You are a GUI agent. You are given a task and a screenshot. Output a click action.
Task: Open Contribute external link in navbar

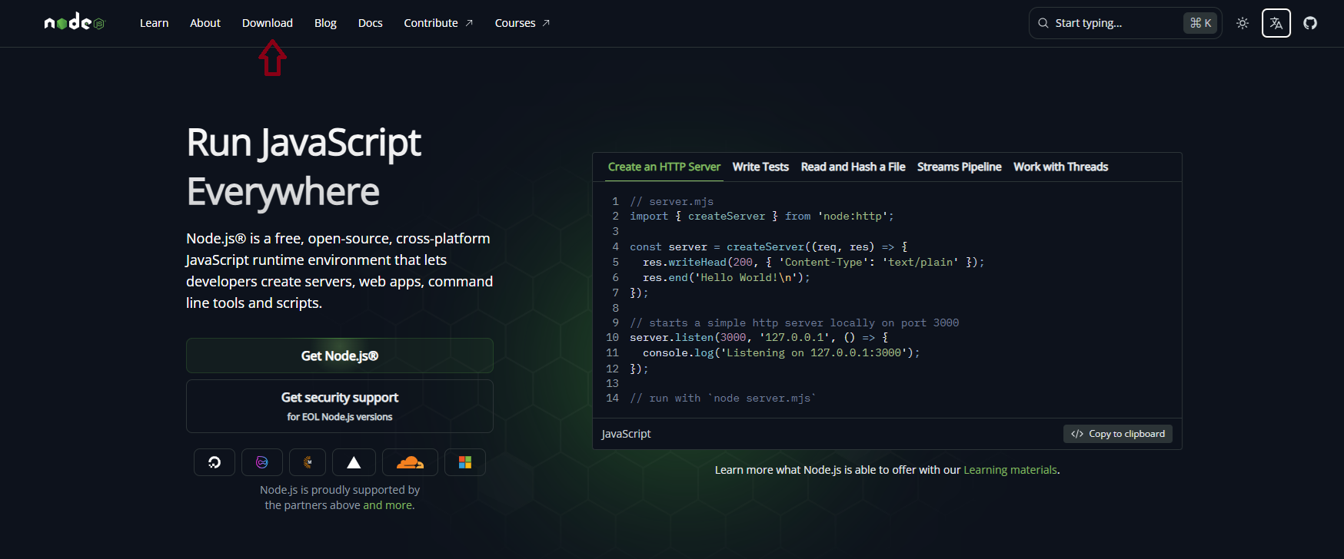438,23
